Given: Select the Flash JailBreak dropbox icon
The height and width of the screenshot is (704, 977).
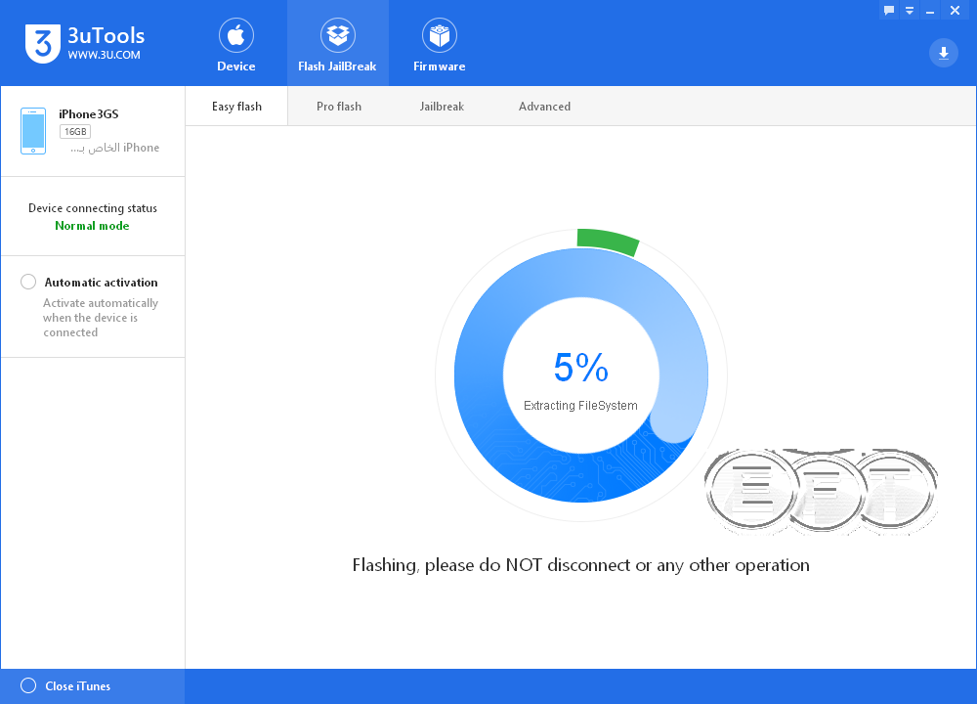Looking at the screenshot, I should 338,35.
